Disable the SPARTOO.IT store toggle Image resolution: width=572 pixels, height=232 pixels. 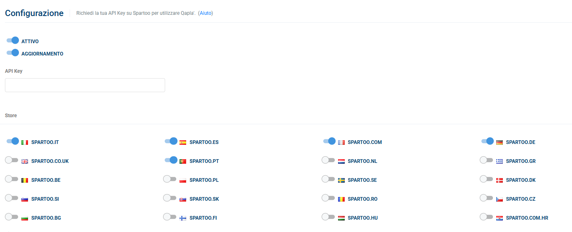(x=13, y=141)
